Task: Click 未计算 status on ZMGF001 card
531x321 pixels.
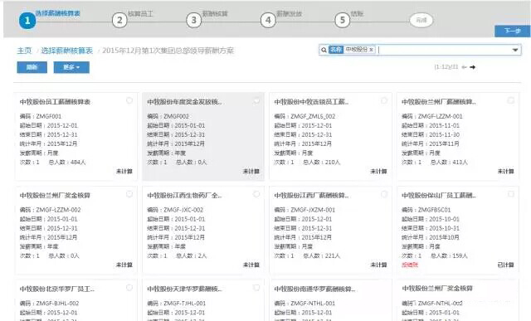Action: coord(124,172)
